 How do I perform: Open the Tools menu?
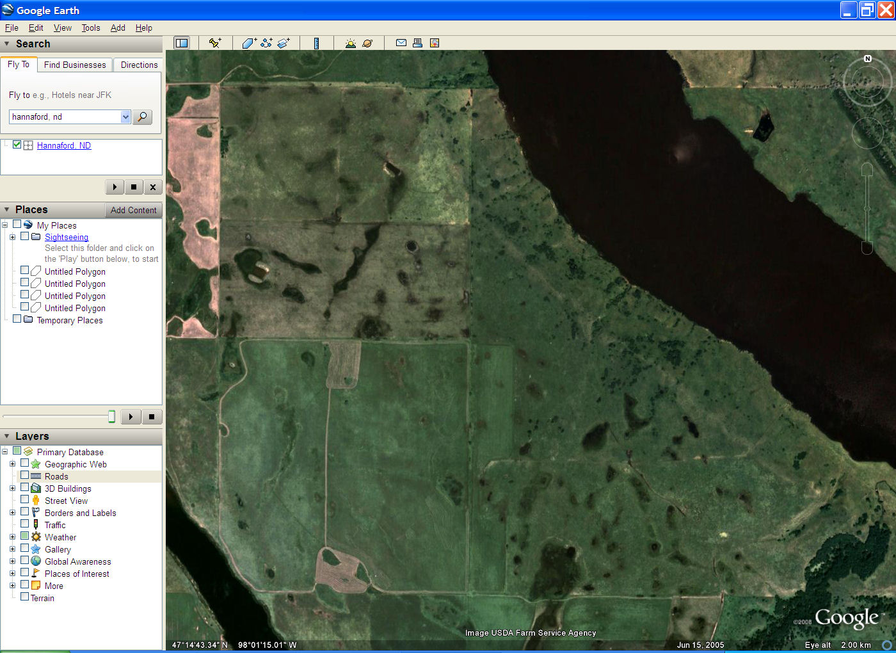(91, 28)
